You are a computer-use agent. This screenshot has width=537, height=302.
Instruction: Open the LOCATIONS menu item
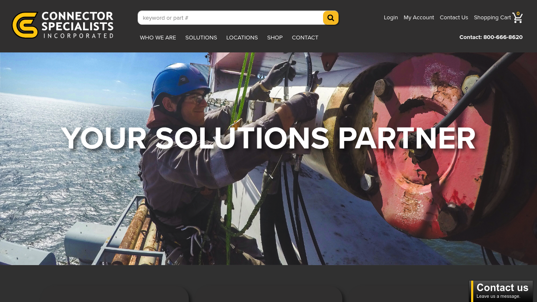(x=242, y=38)
